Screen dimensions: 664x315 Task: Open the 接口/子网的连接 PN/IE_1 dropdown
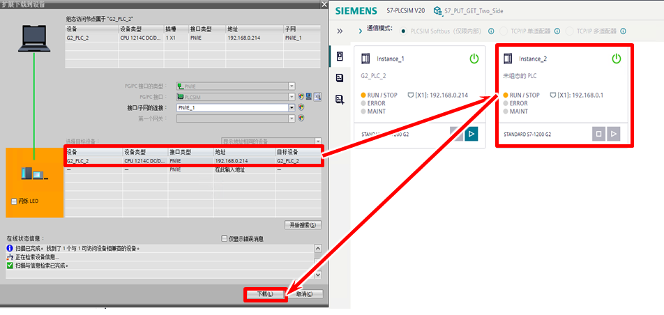[292, 108]
